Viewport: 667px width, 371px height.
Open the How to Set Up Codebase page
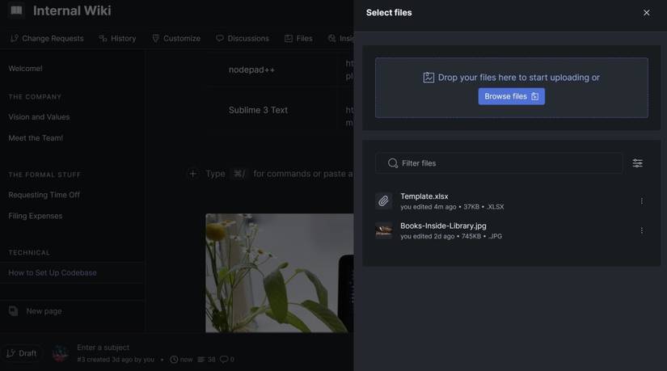[x=53, y=272]
